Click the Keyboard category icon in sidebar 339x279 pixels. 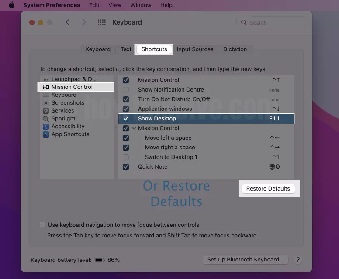pyautogui.click(x=46, y=95)
